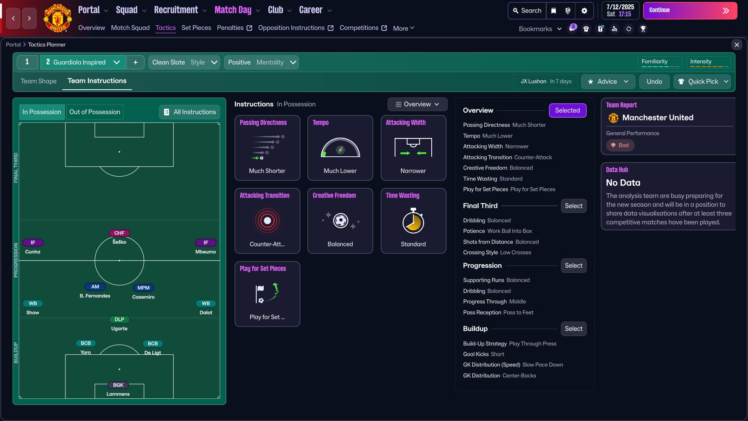Enable the All Instructions toggle

[190, 112]
